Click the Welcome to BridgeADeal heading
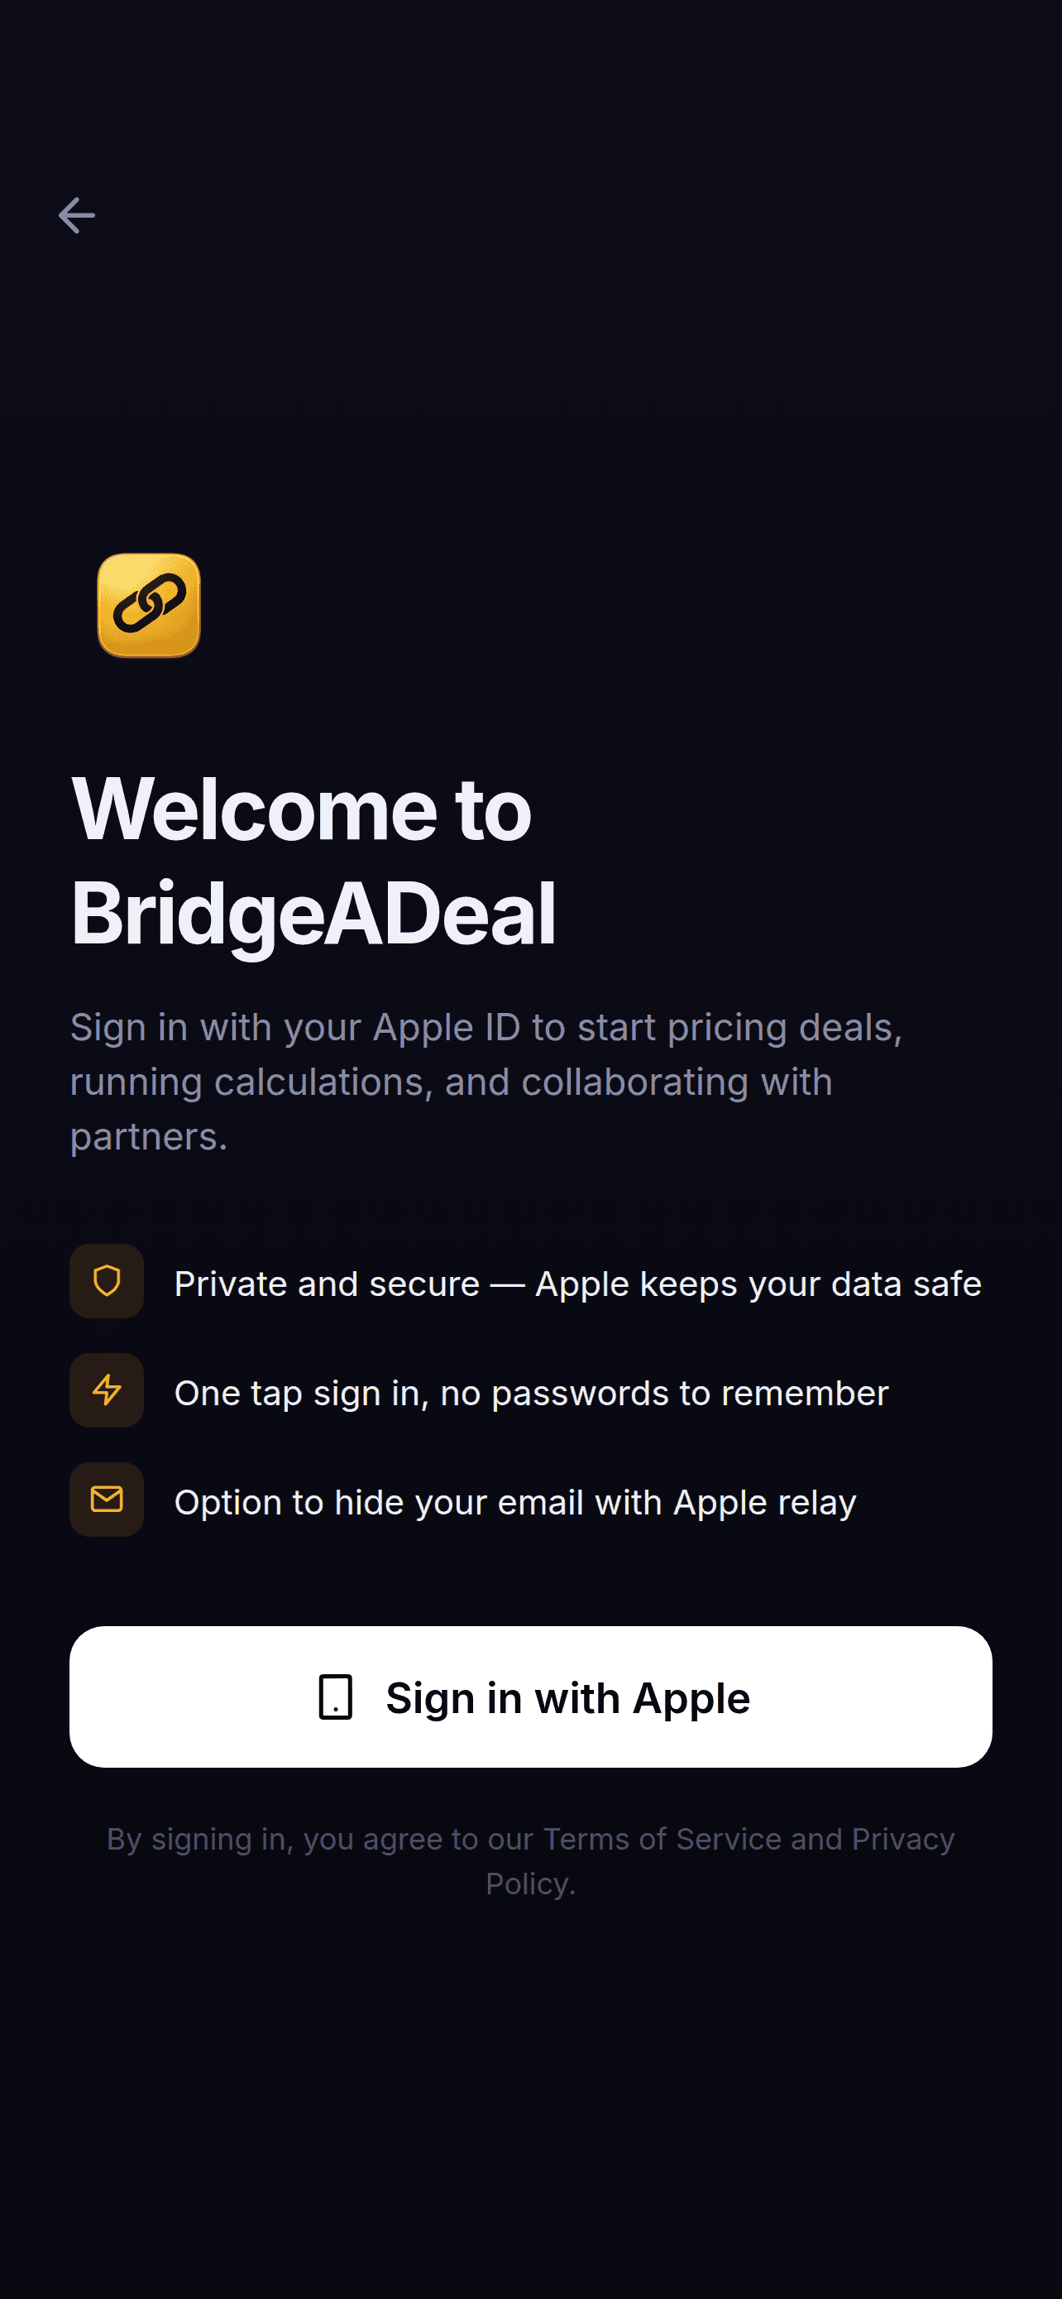Screen dimensions: 1062x2299 point(315,862)
